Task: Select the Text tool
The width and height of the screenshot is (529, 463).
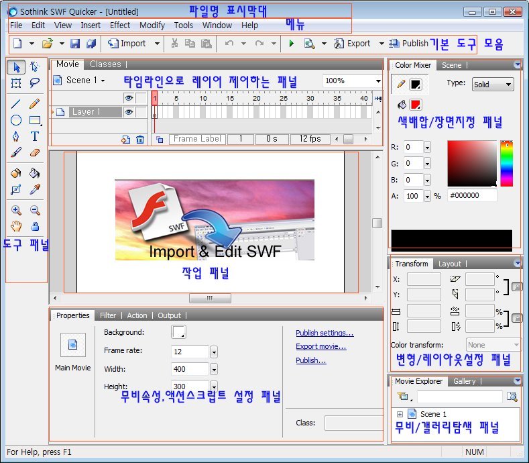Action: (x=34, y=136)
